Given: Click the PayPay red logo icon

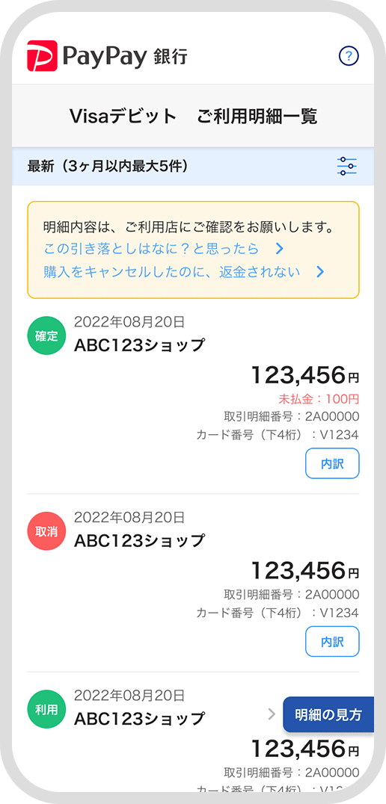Looking at the screenshot, I should tap(43, 55).
